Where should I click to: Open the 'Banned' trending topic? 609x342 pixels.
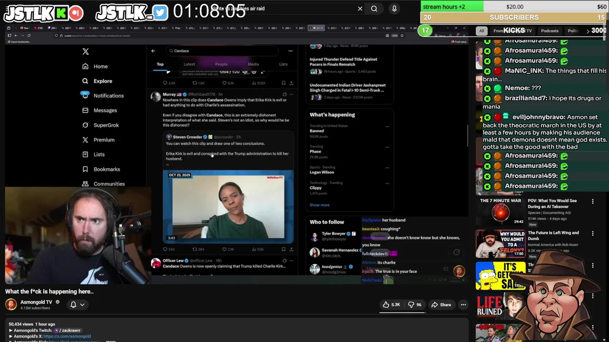pos(317,131)
